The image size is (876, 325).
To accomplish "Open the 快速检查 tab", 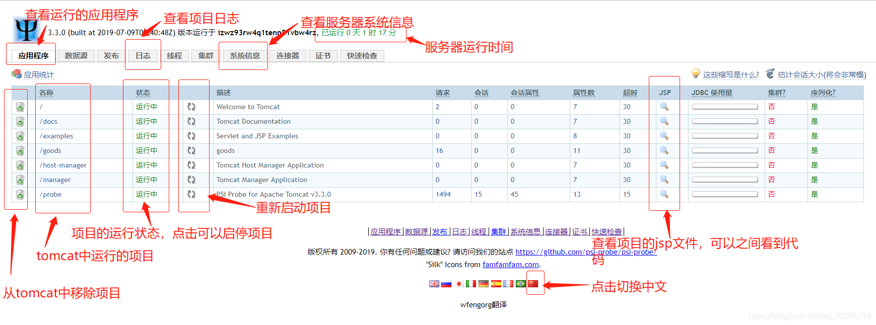I will coord(362,55).
